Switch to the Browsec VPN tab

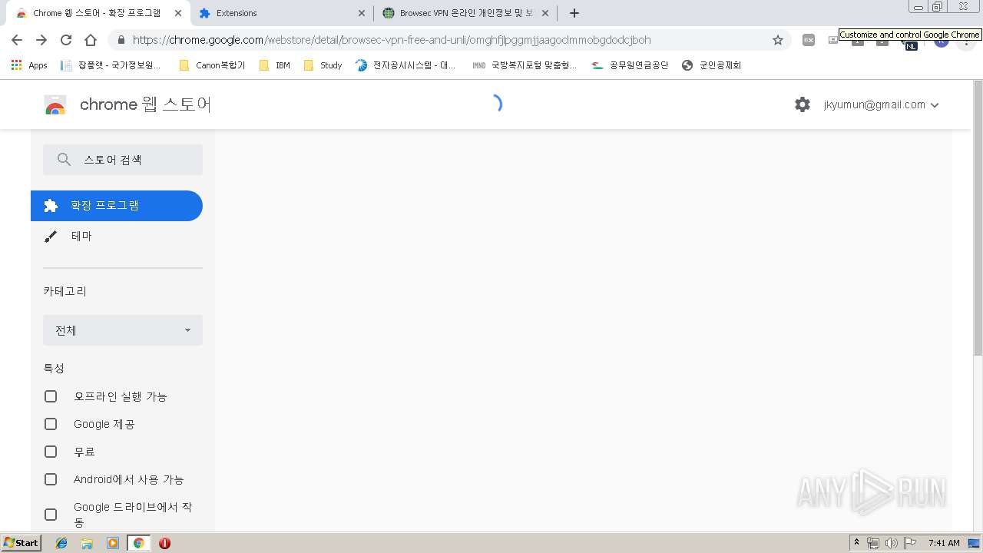point(466,13)
